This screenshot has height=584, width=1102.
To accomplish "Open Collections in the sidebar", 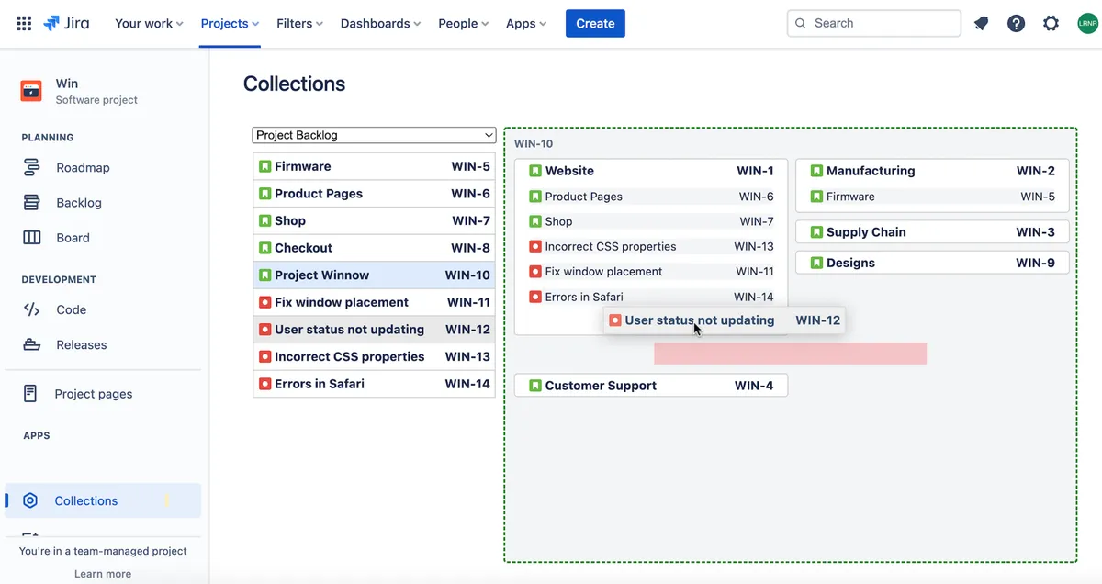I will click(x=103, y=500).
